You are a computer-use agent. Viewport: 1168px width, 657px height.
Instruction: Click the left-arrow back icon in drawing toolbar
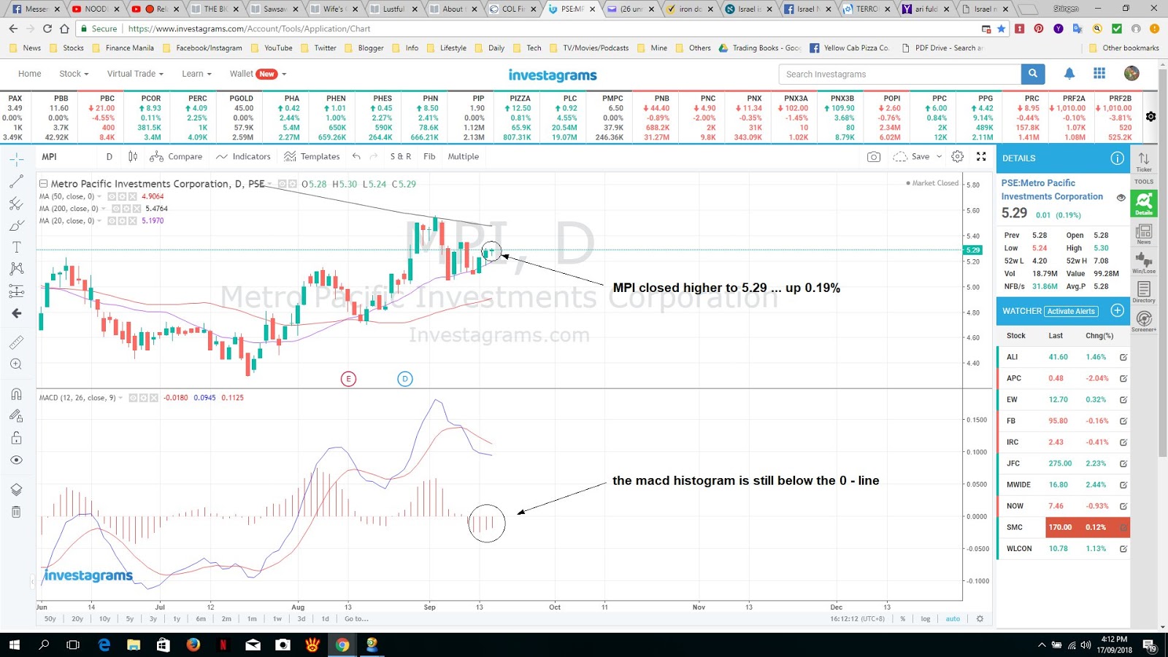coord(16,313)
